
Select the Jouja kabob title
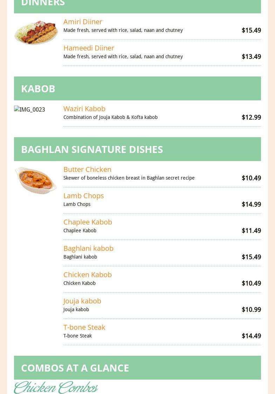[x=82, y=301]
